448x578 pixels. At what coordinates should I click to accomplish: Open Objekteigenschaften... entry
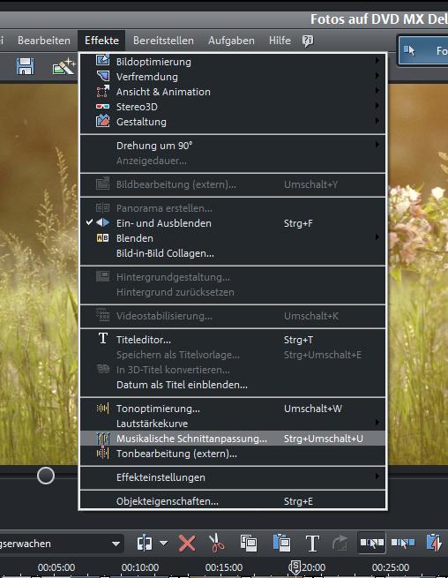233,501
